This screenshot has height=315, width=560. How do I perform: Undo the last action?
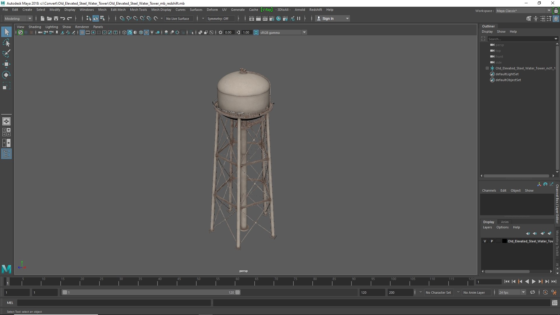point(63,18)
